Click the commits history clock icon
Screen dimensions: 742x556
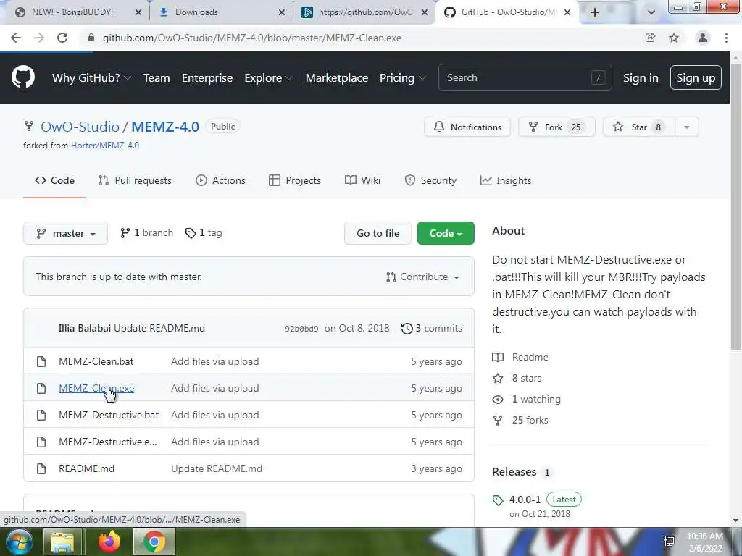(x=407, y=329)
